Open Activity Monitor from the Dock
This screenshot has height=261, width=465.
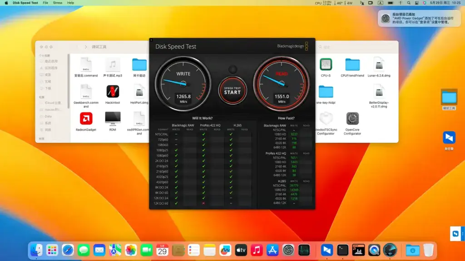[304, 250]
